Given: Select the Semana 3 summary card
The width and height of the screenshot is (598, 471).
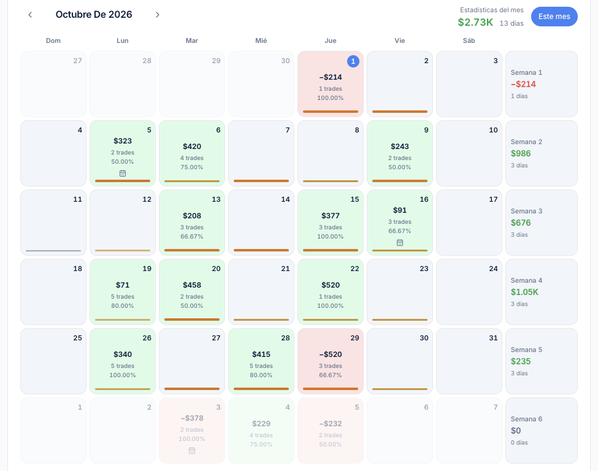Looking at the screenshot, I should pos(541,223).
